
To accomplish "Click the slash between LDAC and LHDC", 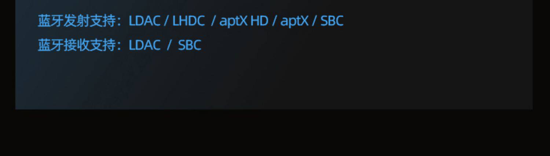I will 166,21.
